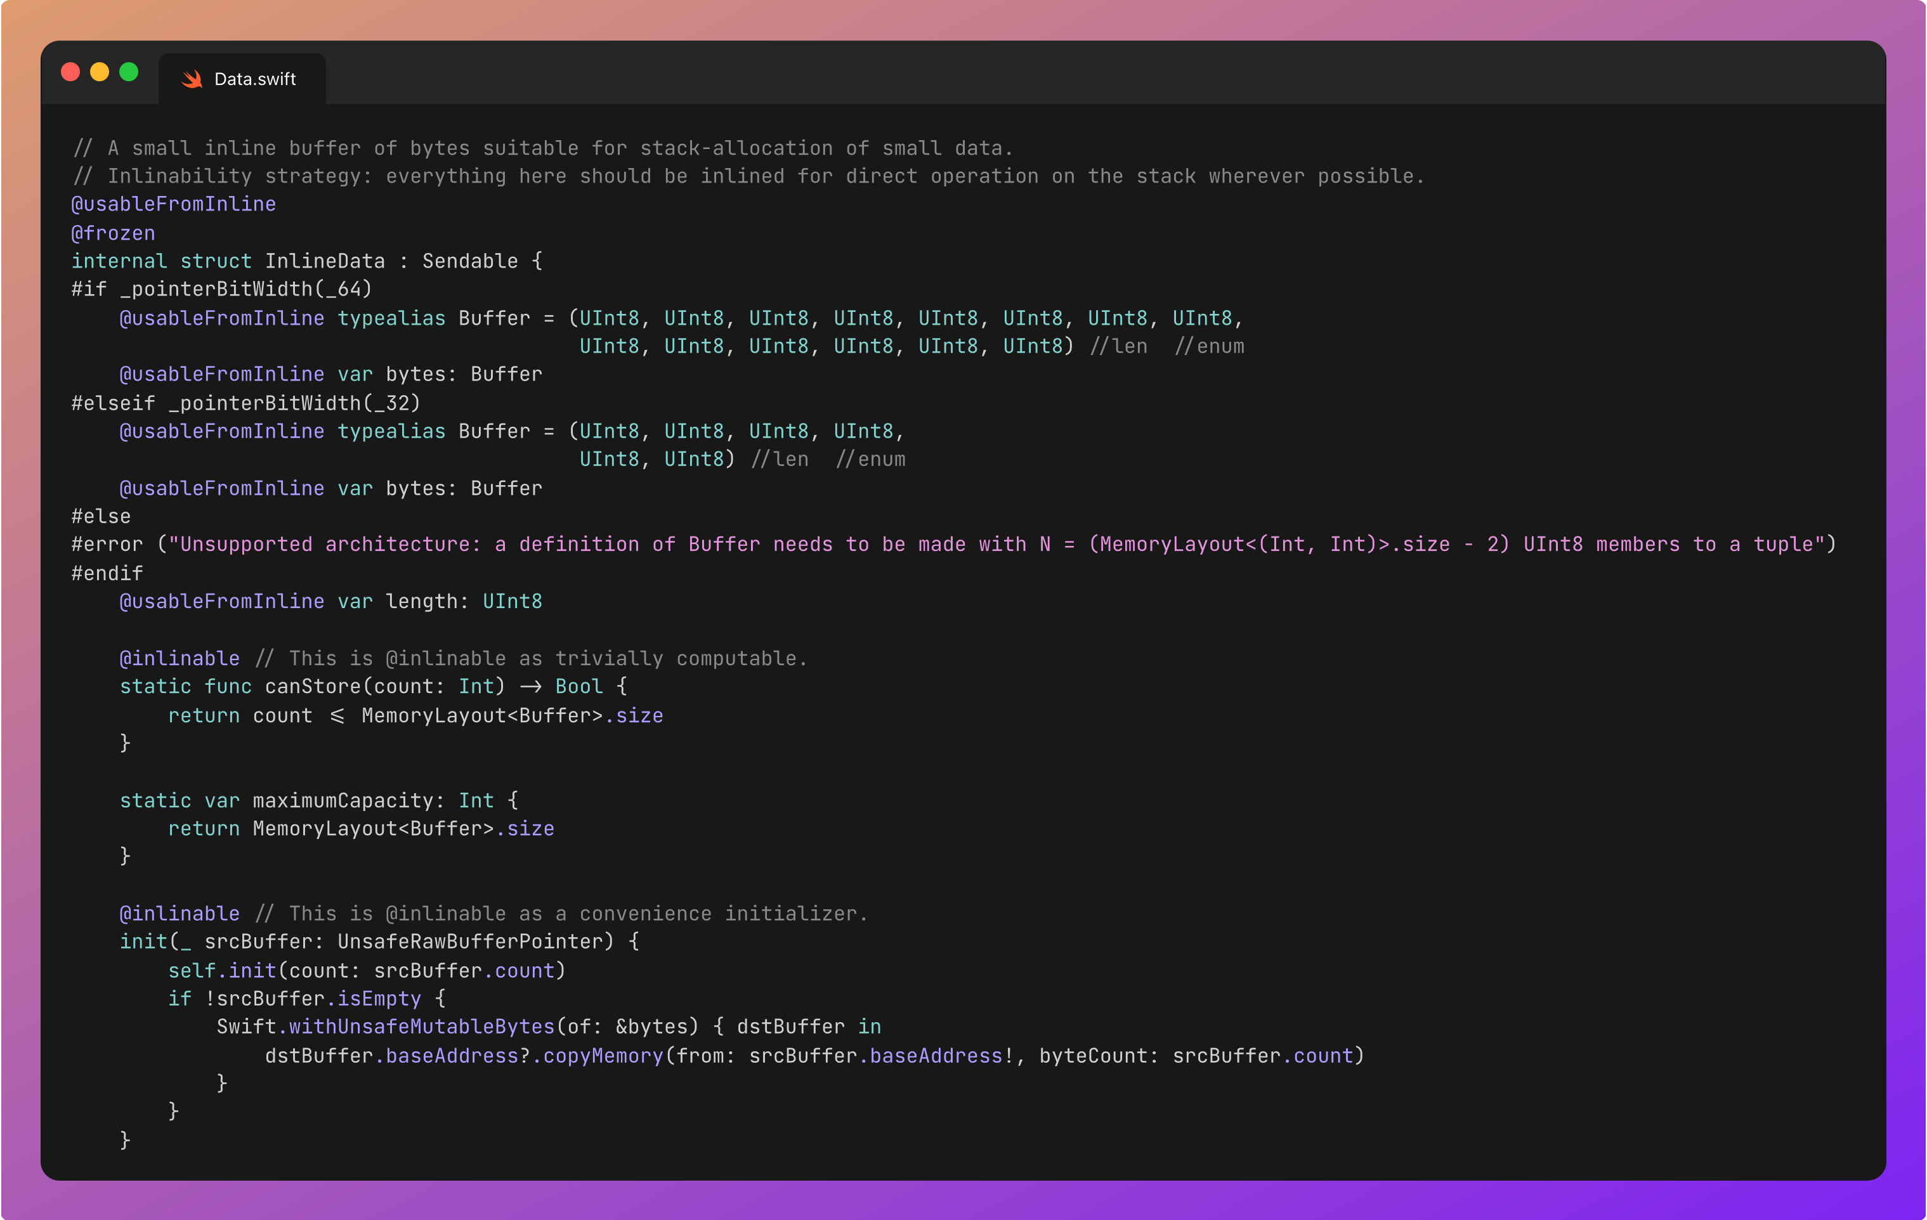1927x1220 pixels.
Task: Click the red close window button
Action: coord(70,72)
